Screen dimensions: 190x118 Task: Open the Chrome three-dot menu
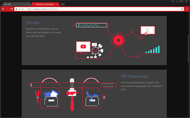[187, 9]
